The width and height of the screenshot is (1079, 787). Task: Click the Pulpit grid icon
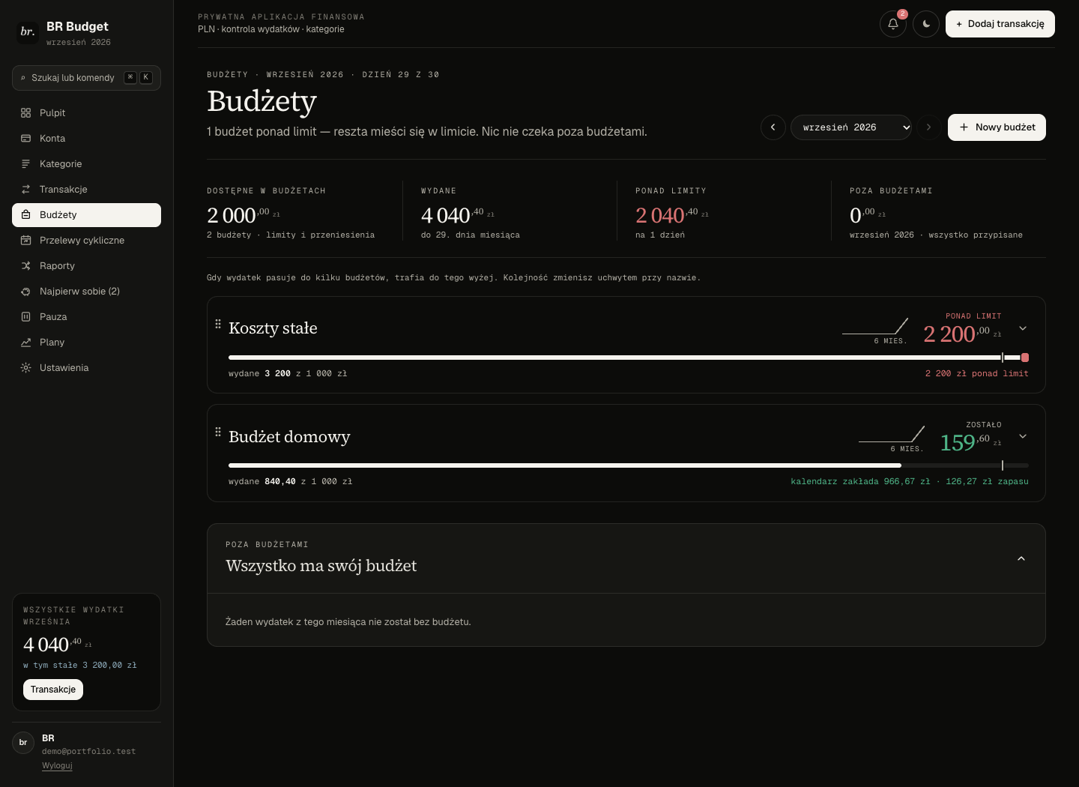(x=25, y=113)
